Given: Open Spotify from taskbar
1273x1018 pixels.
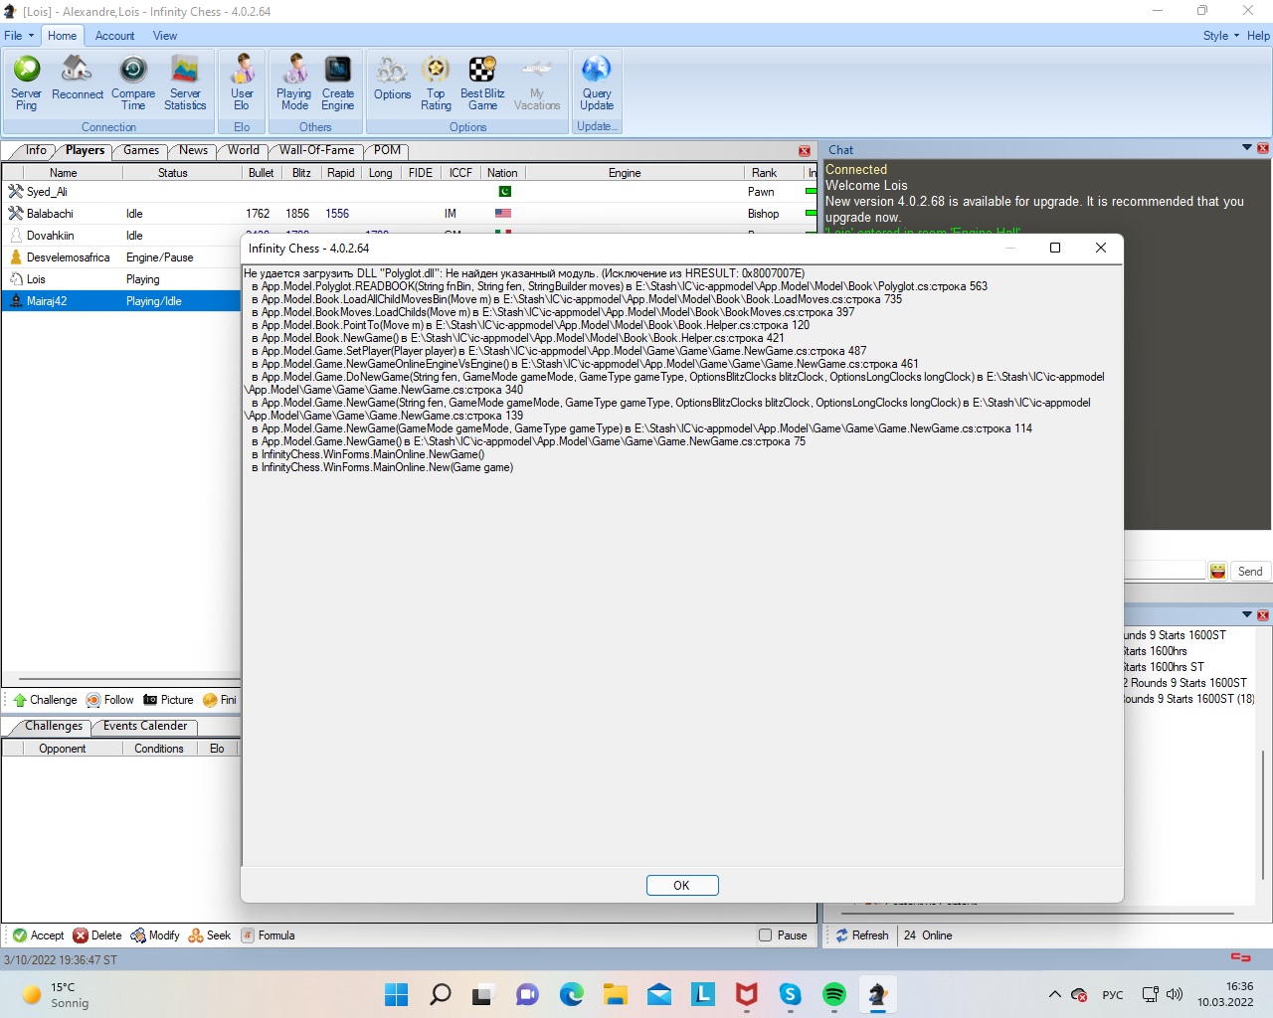Looking at the screenshot, I should [x=834, y=994].
